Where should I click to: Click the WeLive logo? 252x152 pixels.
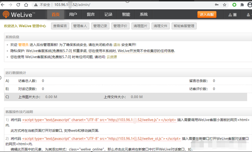pos(19,14)
